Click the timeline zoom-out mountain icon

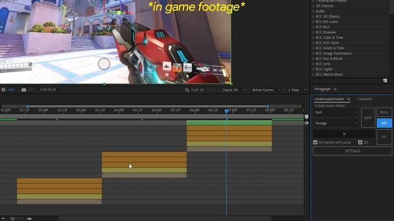(x=2, y=219)
